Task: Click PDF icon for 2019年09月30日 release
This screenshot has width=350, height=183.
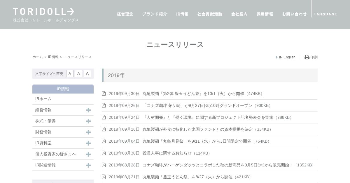Action: [x=104, y=93]
